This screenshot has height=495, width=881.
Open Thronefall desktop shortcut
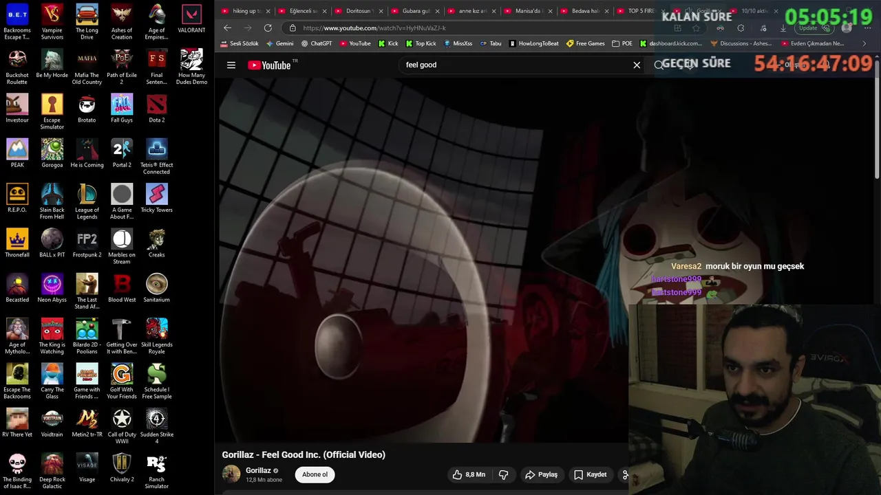(17, 243)
